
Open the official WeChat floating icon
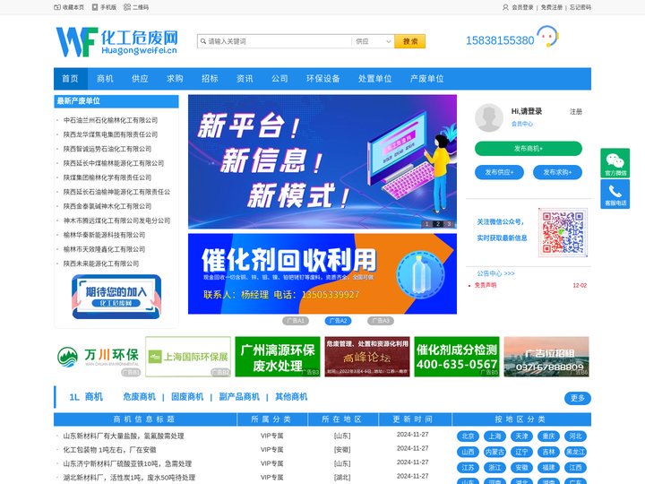tap(615, 163)
